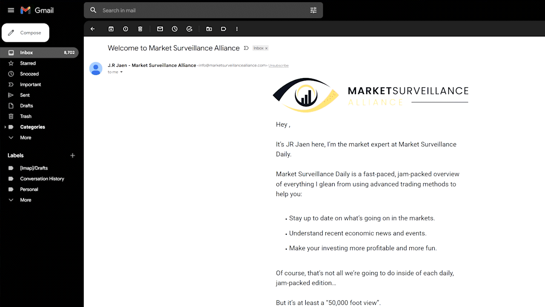
Task: Click the search magnifier icon
Action: point(93,10)
